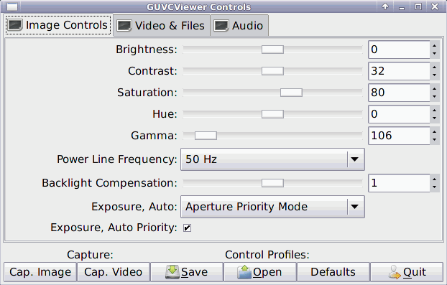Click the Cap. Image button
Image resolution: width=447 pixels, height=285 pixels.
tap(40, 272)
